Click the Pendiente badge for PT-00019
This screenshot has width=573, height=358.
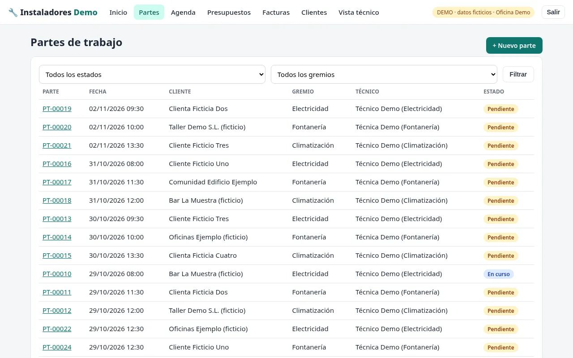501,109
